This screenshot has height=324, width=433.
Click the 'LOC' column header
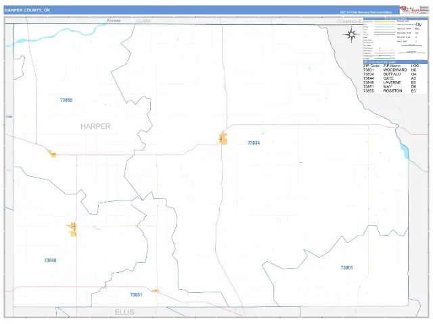coord(415,66)
